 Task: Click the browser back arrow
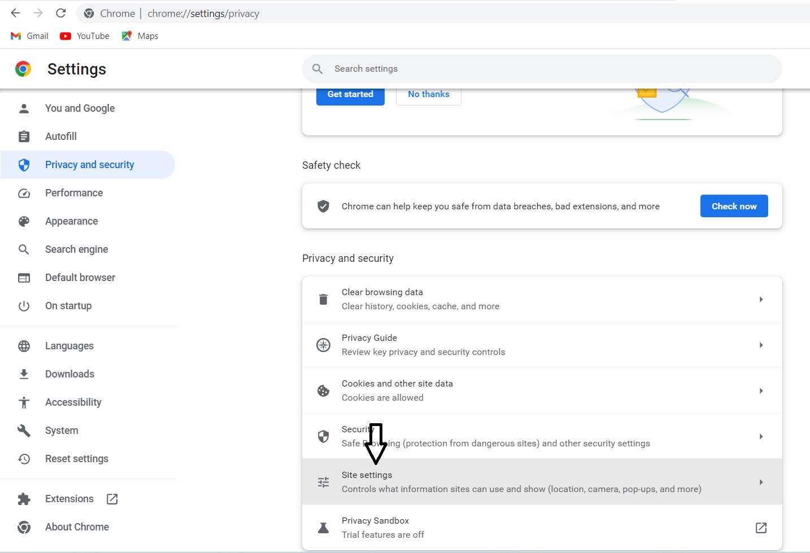[x=16, y=13]
